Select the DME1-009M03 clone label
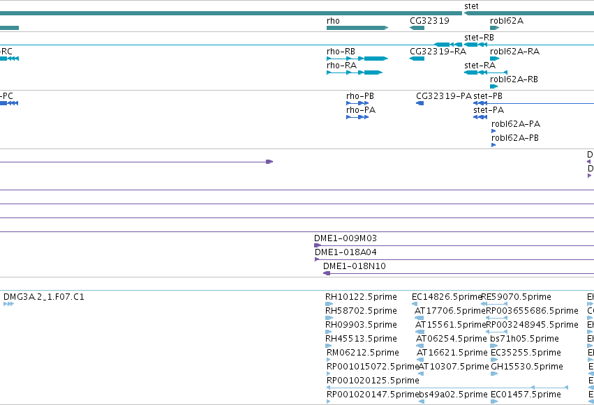 click(x=346, y=238)
